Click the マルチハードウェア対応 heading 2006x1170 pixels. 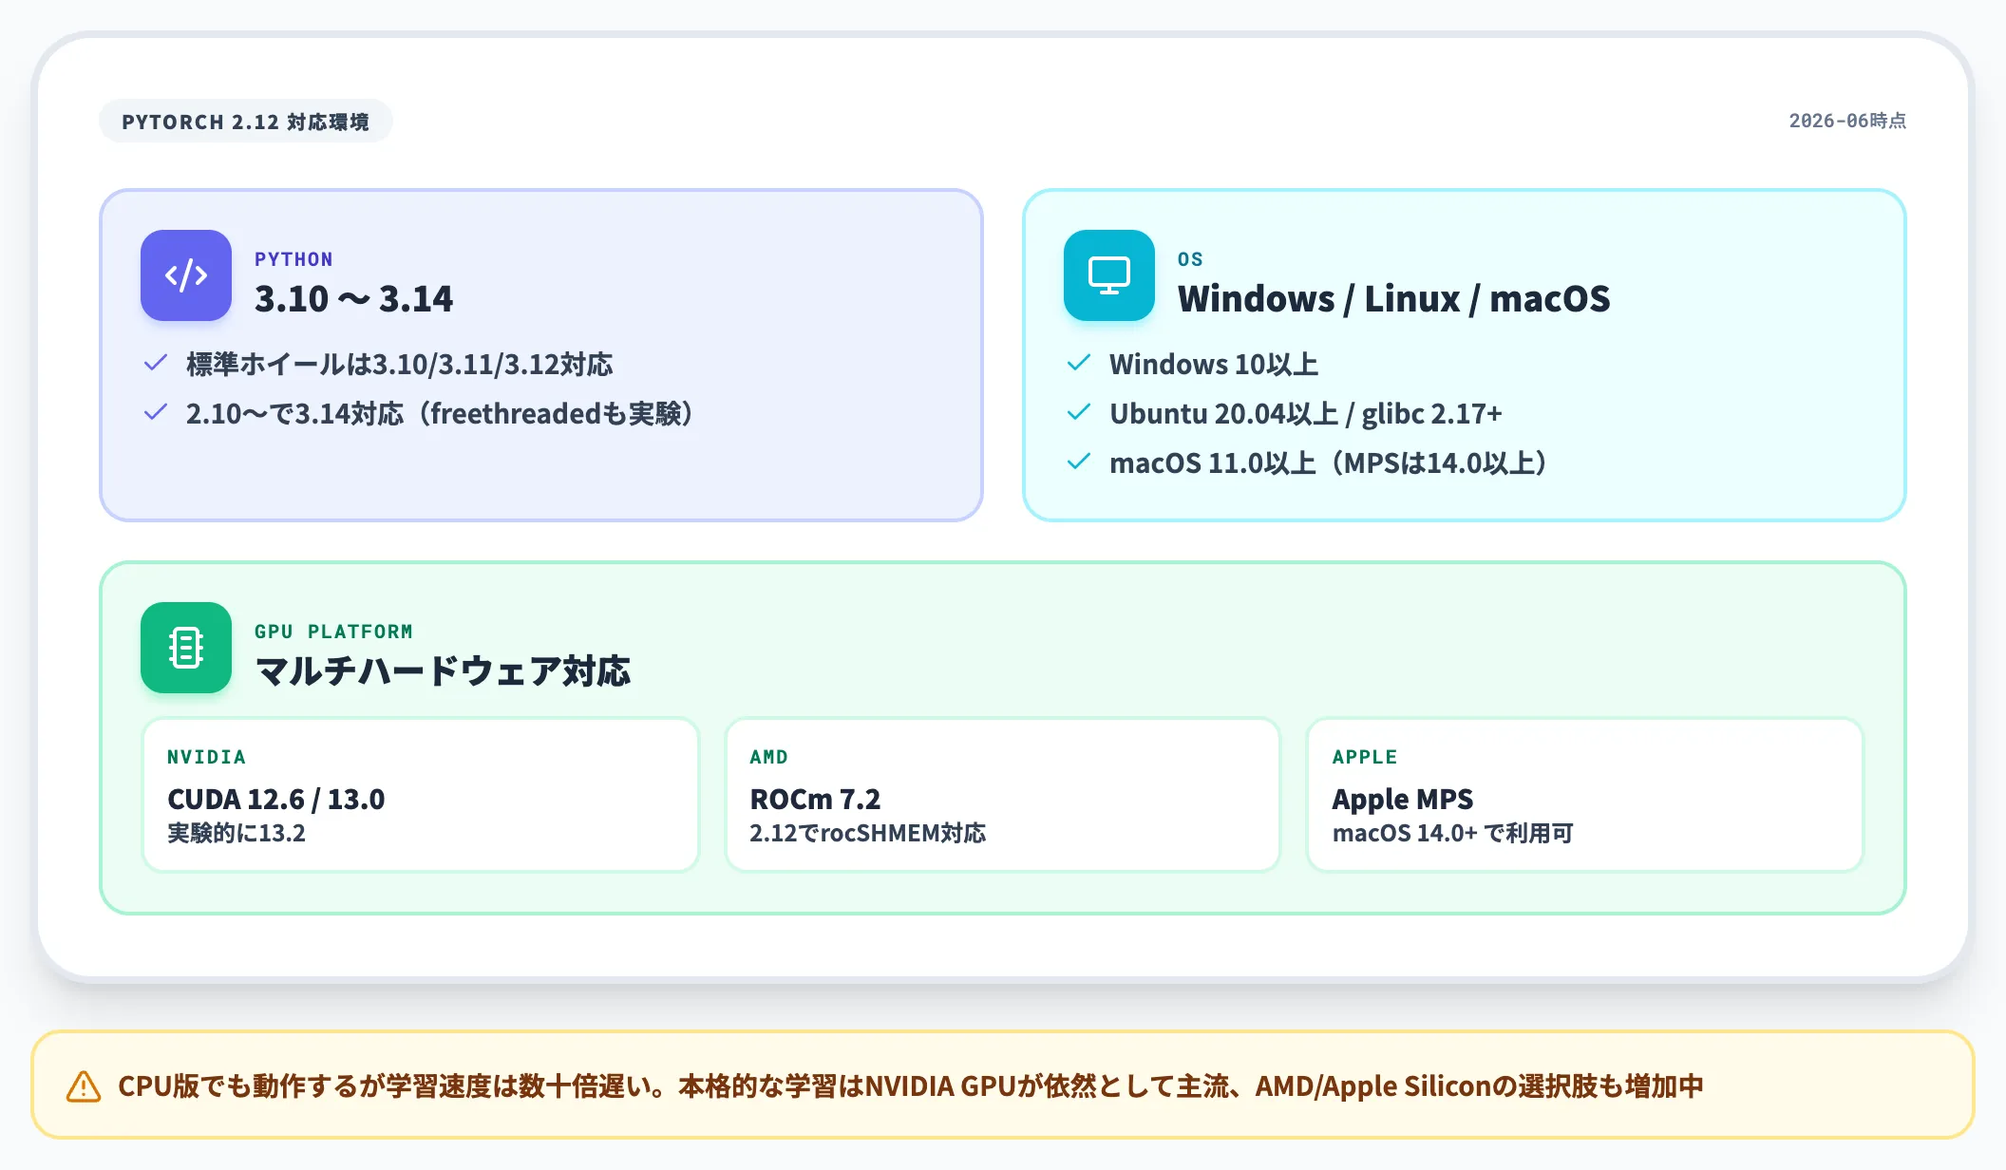coord(443,671)
